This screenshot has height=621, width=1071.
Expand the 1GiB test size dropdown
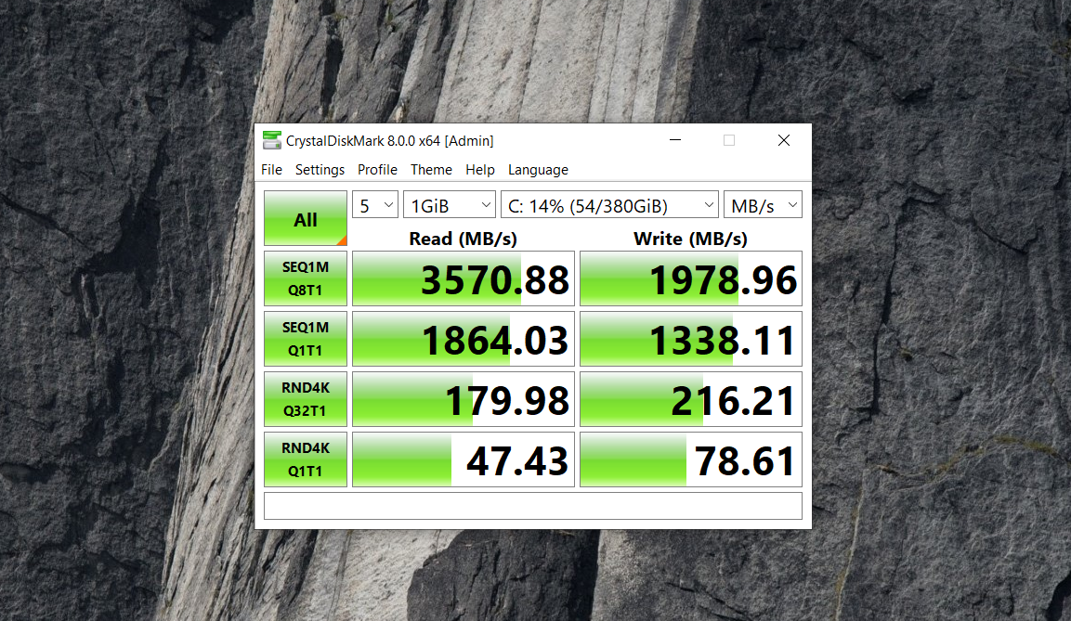[x=450, y=205]
